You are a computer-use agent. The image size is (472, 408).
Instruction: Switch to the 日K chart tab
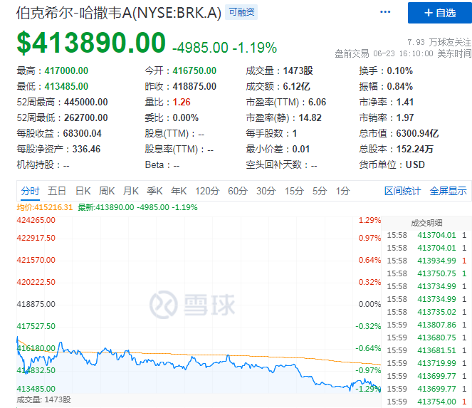coord(83,191)
